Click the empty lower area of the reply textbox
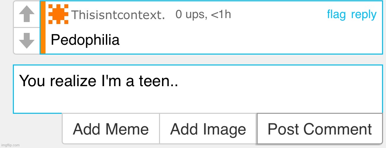 tap(198, 103)
